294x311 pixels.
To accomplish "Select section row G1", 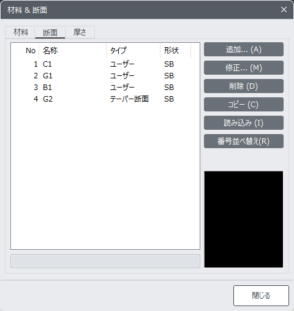I will pyautogui.click(x=105, y=76).
